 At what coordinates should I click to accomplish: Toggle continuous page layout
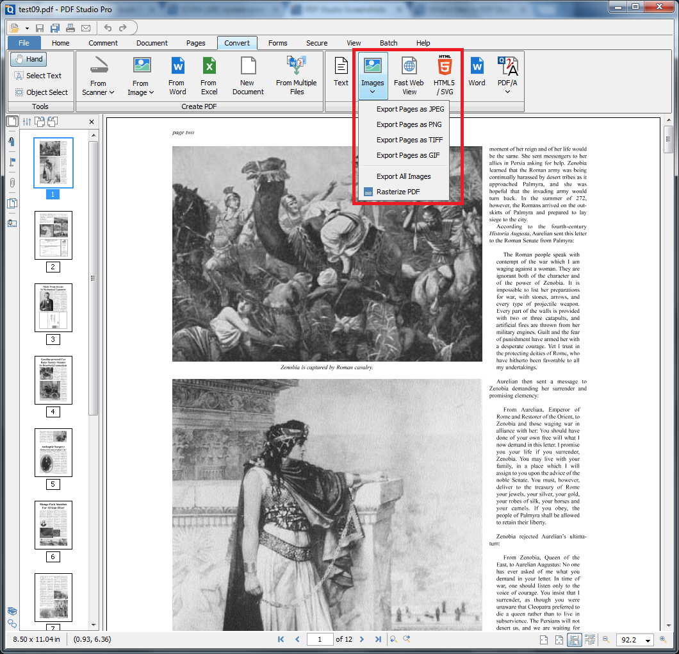tap(575, 640)
